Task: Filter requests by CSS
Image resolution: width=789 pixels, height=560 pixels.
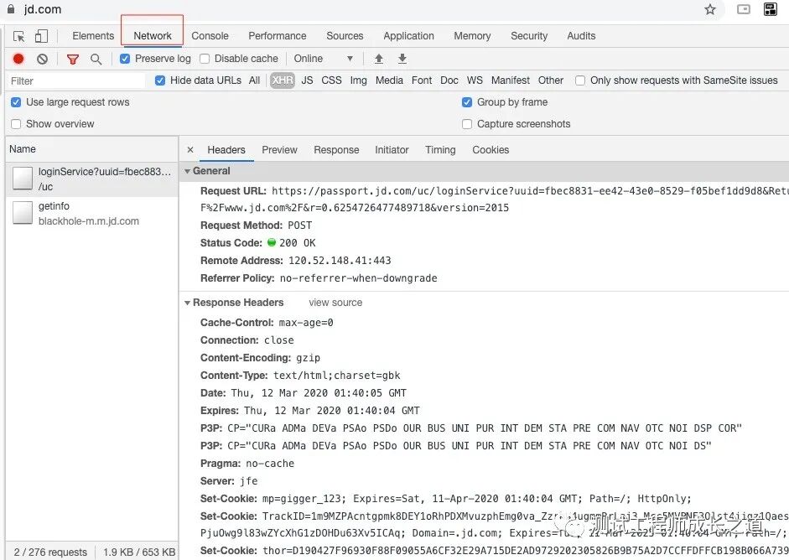Action: [331, 80]
